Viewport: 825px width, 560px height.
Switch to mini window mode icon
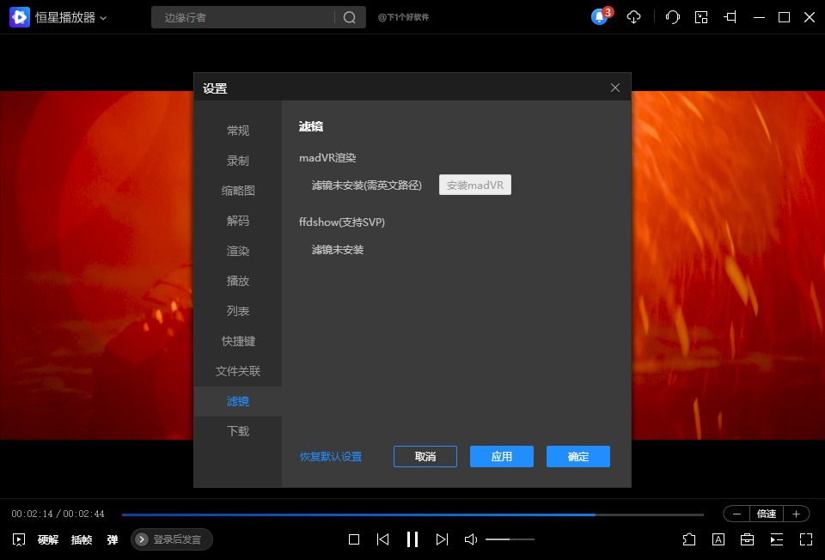(701, 17)
